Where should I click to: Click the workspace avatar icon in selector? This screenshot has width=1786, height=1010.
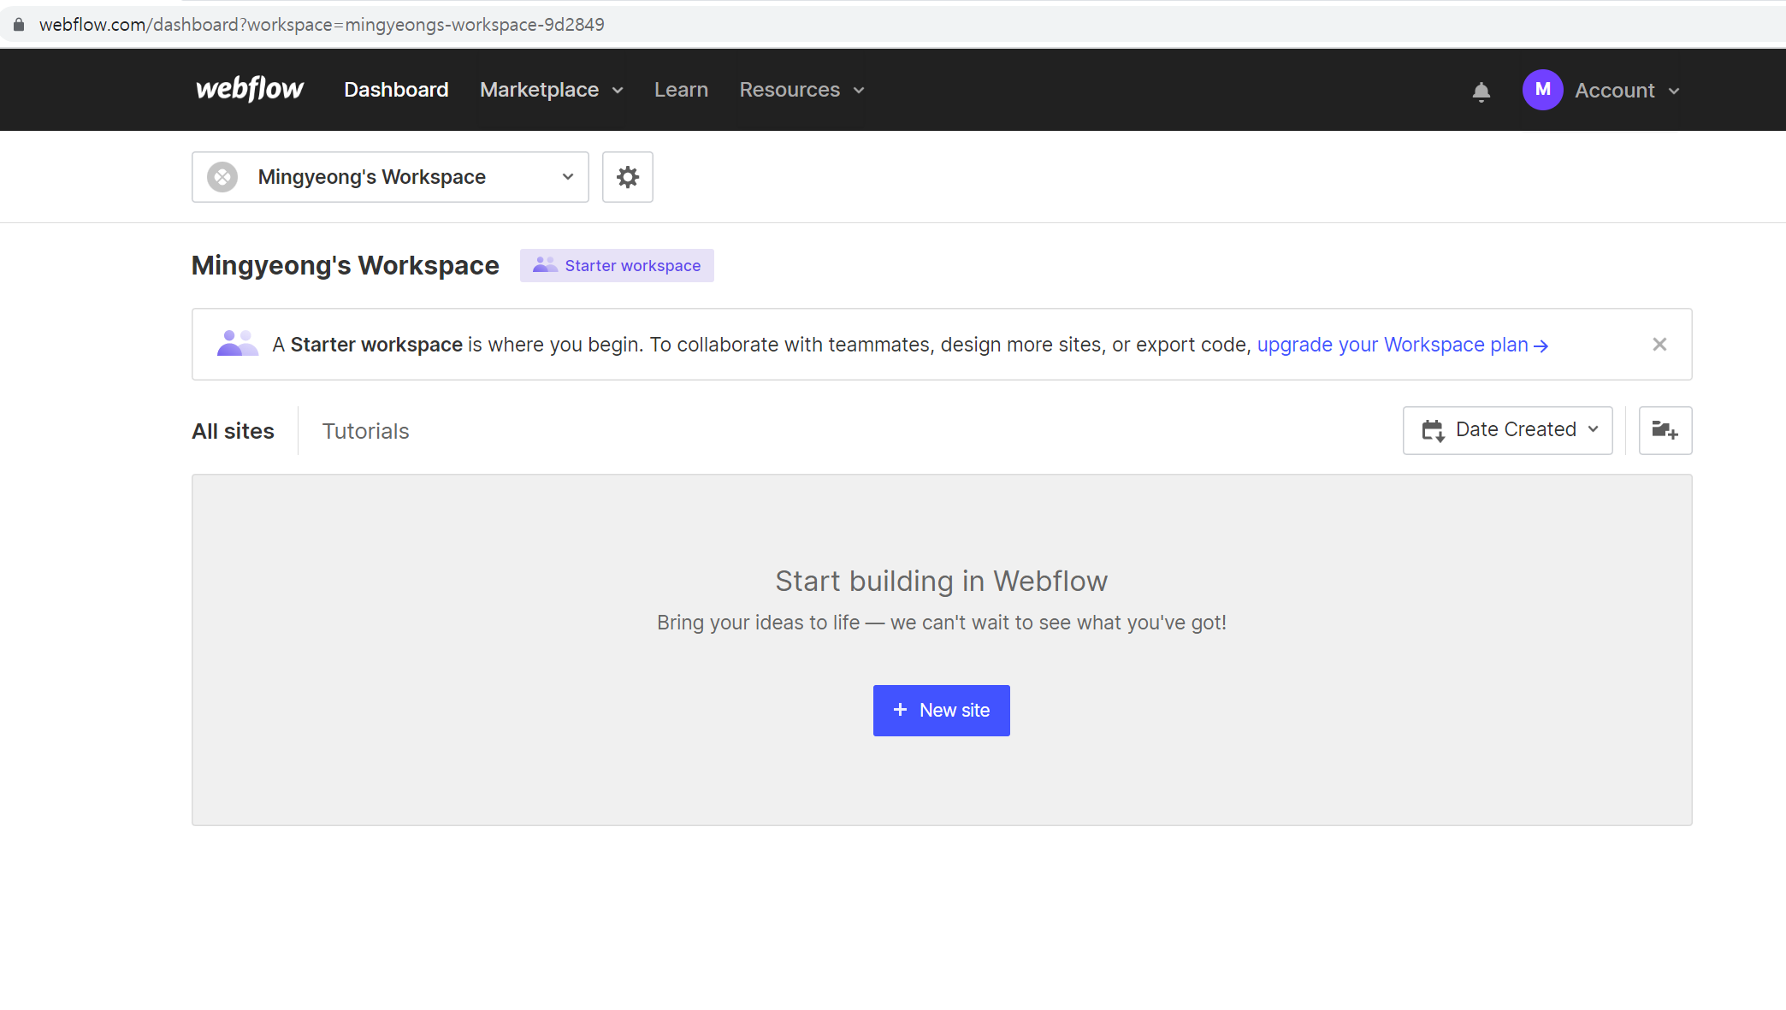pyautogui.click(x=222, y=177)
